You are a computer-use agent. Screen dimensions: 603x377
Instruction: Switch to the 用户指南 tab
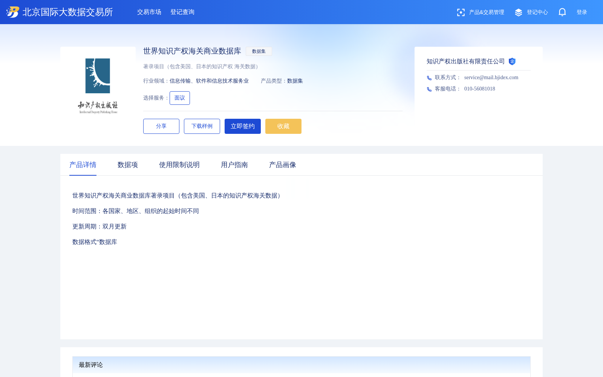(x=234, y=165)
